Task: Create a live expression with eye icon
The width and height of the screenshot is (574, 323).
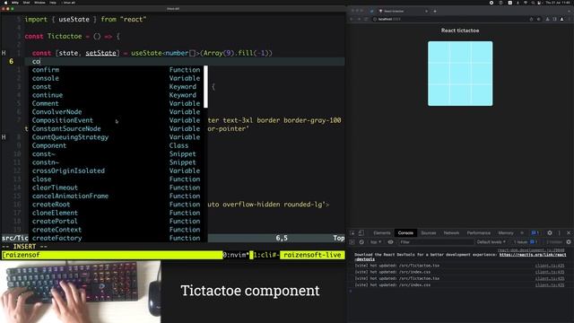Action: pos(390,242)
